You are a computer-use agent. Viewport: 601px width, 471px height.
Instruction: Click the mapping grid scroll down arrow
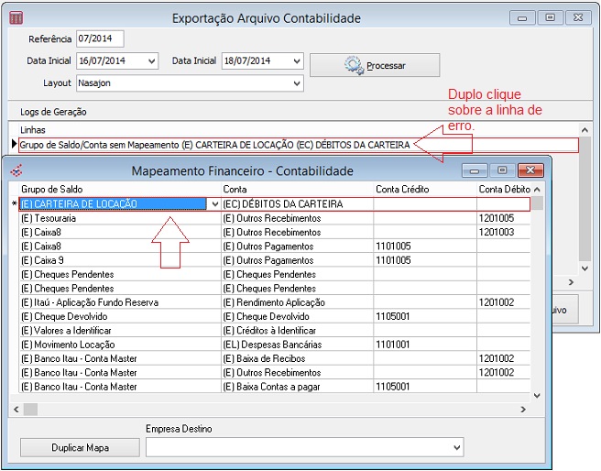pyautogui.click(x=537, y=396)
